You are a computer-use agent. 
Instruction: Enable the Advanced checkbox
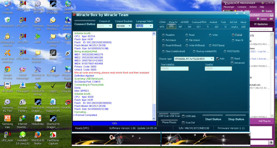click(x=232, y=63)
